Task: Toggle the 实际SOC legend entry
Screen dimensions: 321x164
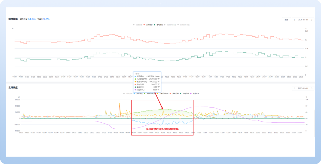Action: click(195, 93)
